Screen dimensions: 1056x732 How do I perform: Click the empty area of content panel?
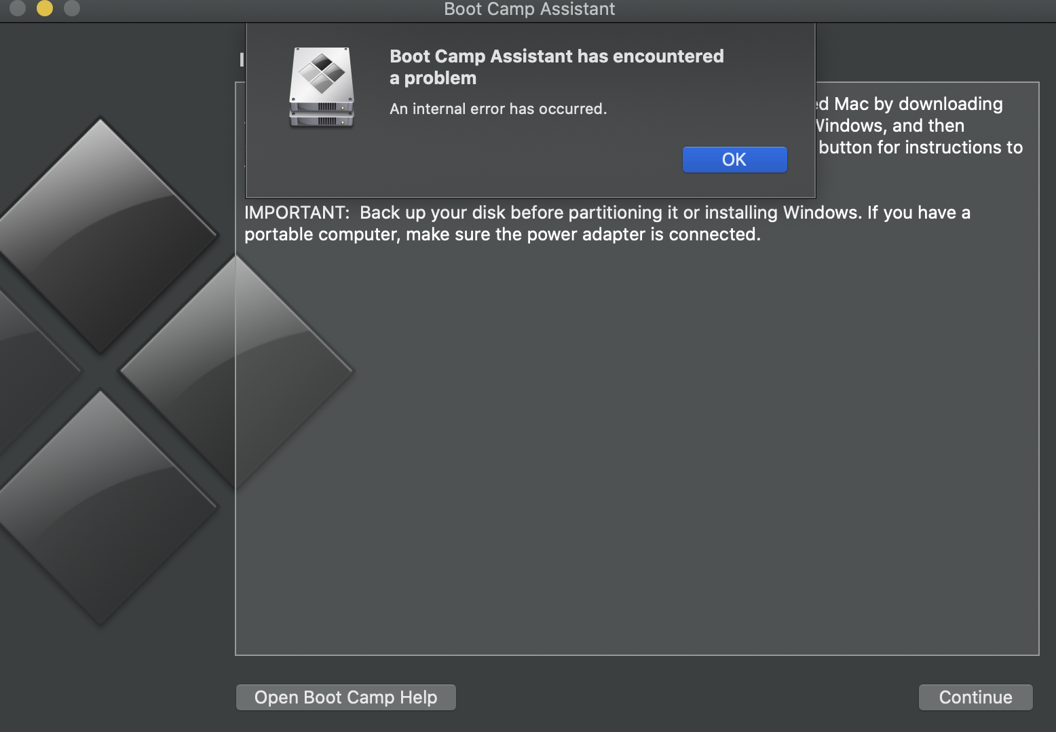[x=637, y=448]
